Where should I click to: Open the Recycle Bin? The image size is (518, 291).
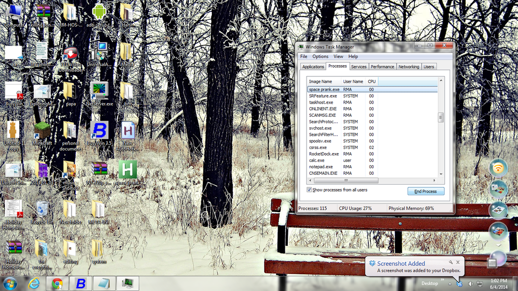tap(42, 212)
